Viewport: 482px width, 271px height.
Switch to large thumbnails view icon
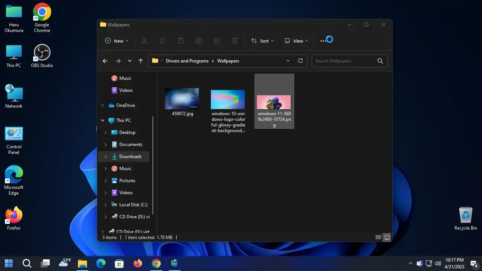pyautogui.click(x=387, y=237)
